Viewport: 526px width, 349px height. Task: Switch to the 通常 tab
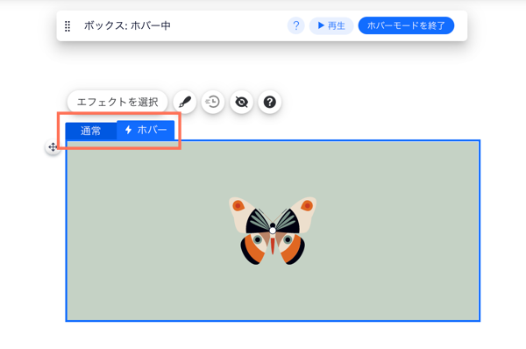(91, 131)
